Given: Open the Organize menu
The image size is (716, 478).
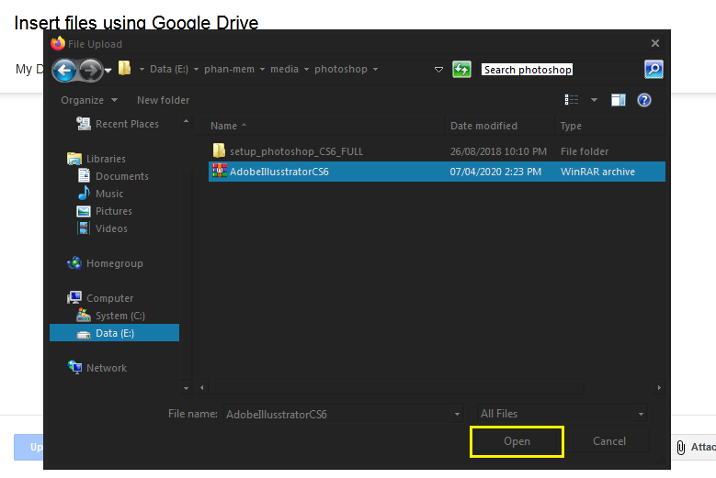Looking at the screenshot, I should click(89, 100).
